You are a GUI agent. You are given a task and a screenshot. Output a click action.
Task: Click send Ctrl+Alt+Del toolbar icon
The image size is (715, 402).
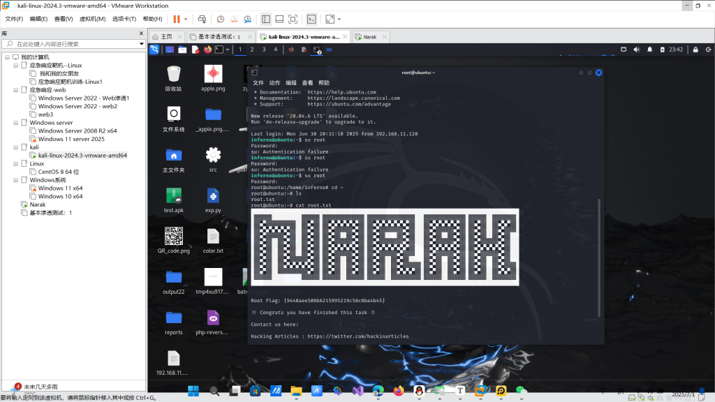pyautogui.click(x=201, y=19)
